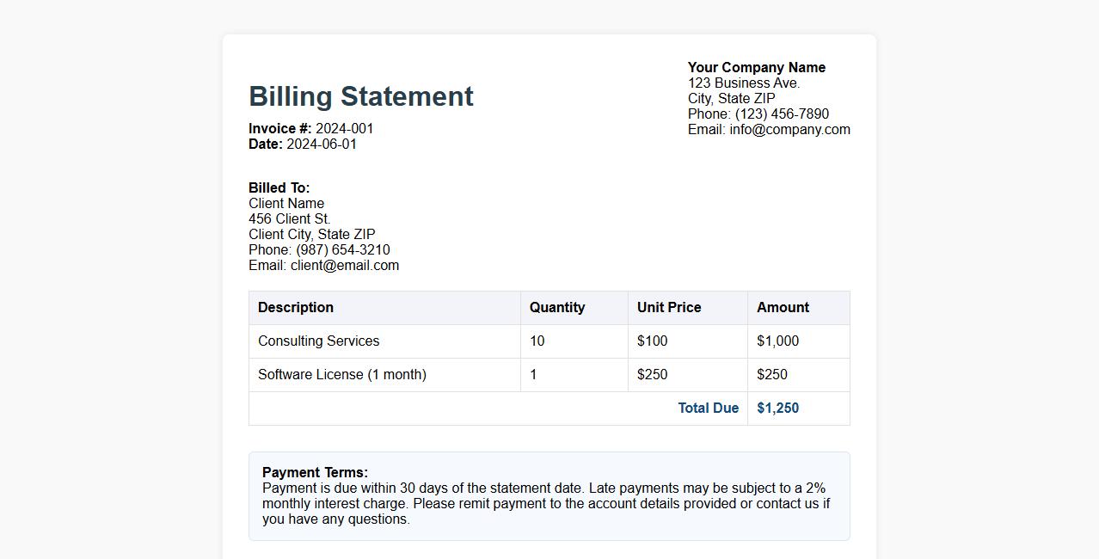The width and height of the screenshot is (1099, 559).
Task: Select the Unit Price column header
Action: pos(667,307)
